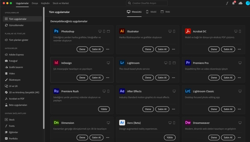Switch to the Masaüstü tab
This screenshot has width=250, height=142.
(134, 12)
